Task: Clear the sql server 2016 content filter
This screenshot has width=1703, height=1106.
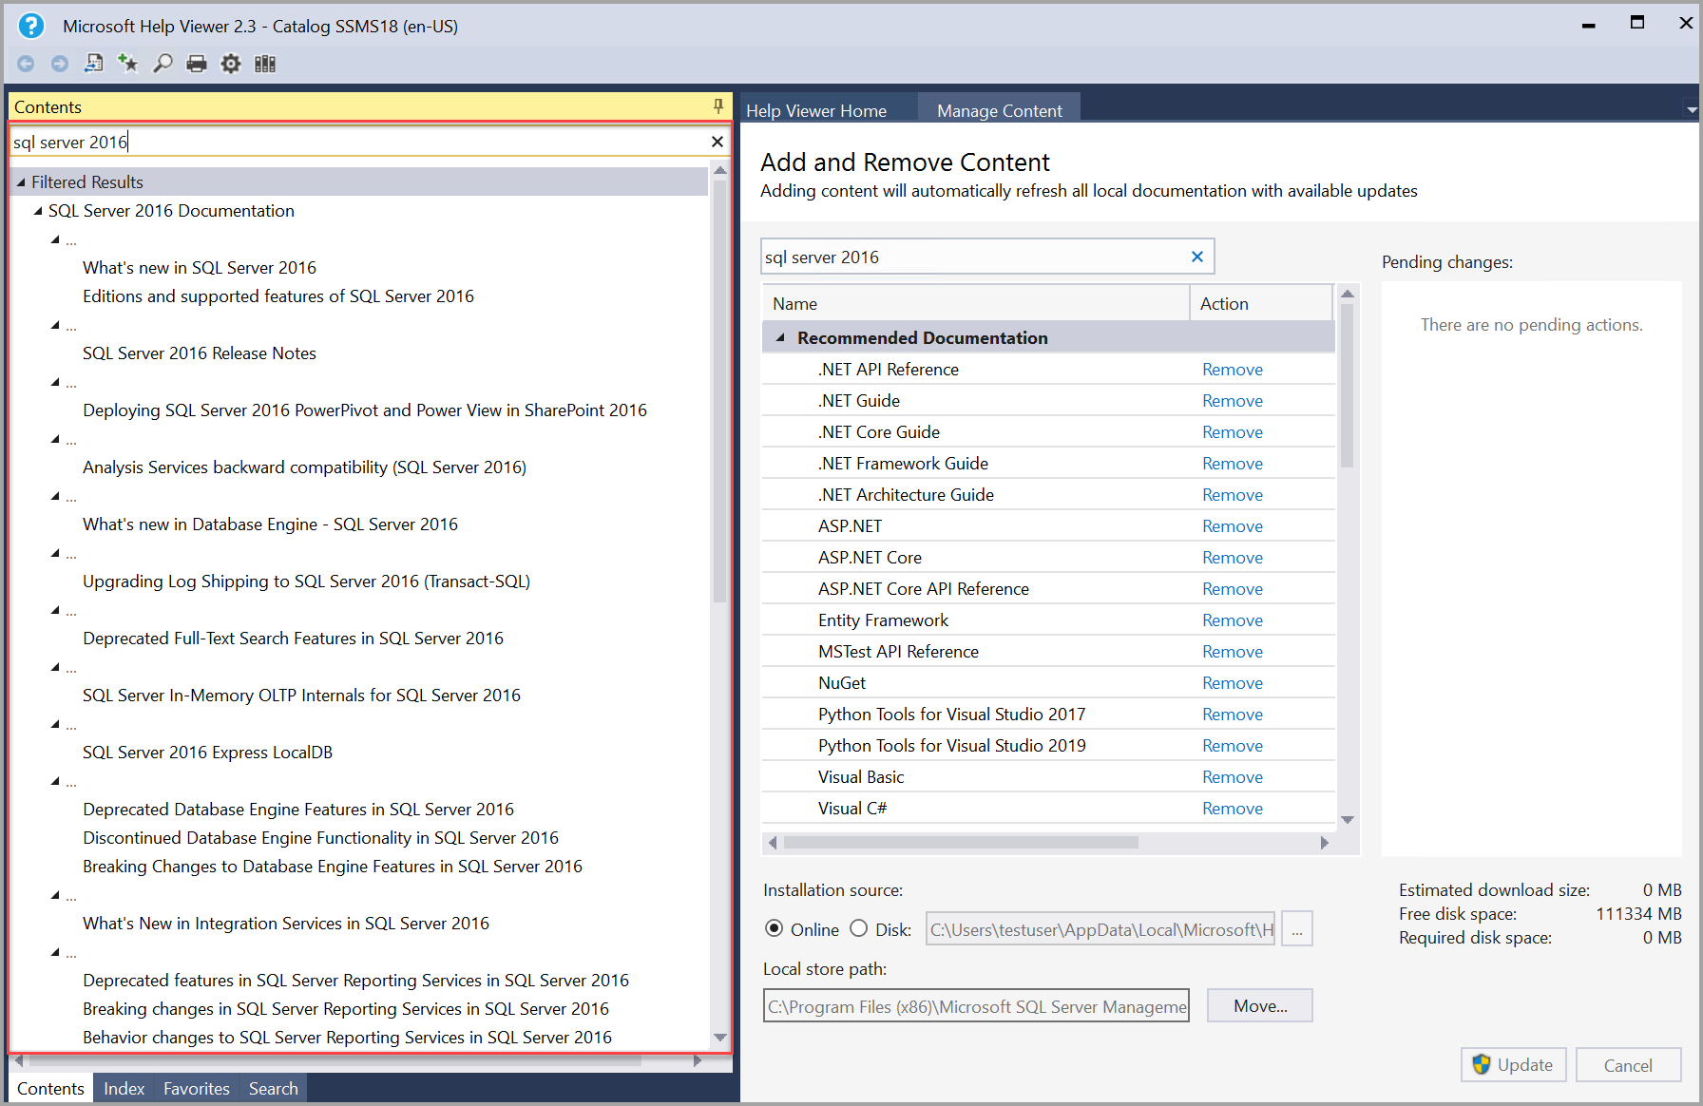Action: tap(1196, 256)
